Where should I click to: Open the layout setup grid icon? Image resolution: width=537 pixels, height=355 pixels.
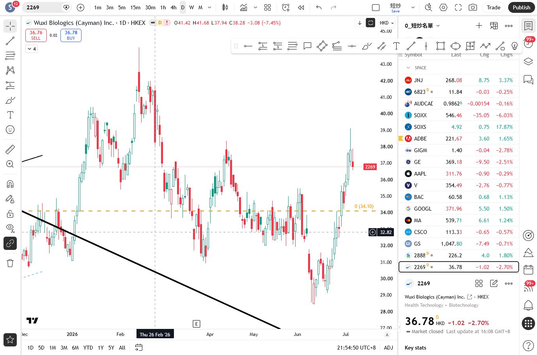268,7
